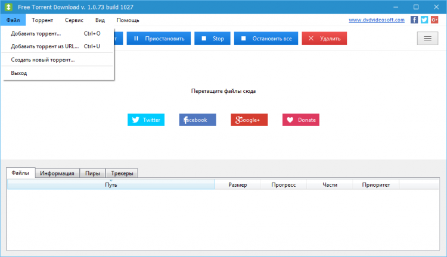Open the Facebook icon in the header
The height and width of the screenshot is (257, 447).
tap(414, 20)
